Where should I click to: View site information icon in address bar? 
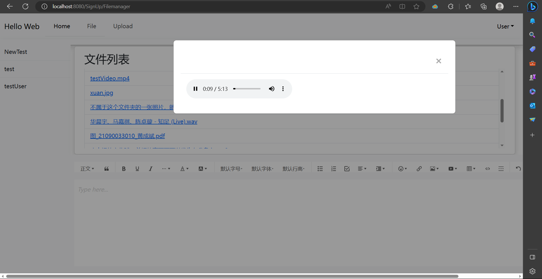click(44, 6)
